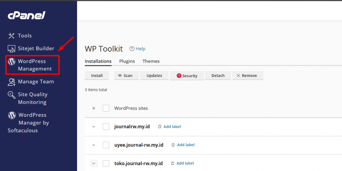Click the label tag icon for toko.journal-rw.my.id
The height and width of the screenshot is (171, 342).
click(172, 163)
